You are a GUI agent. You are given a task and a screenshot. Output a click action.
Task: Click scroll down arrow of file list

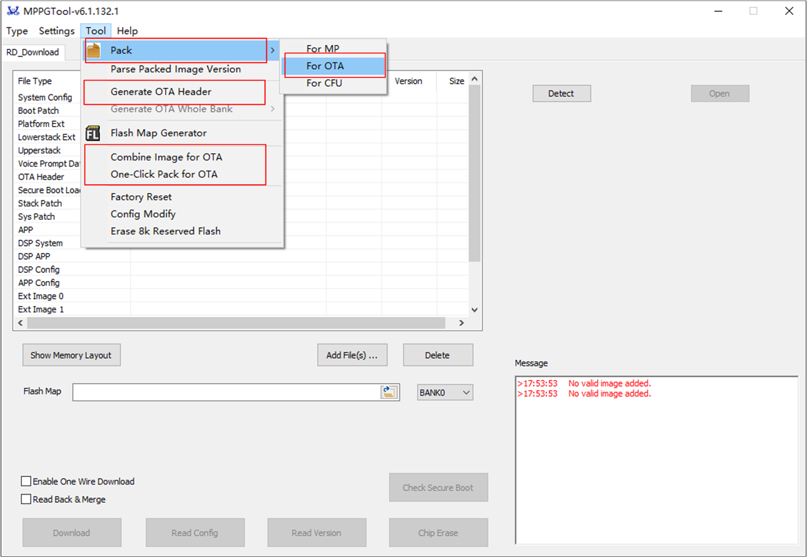pyautogui.click(x=474, y=310)
